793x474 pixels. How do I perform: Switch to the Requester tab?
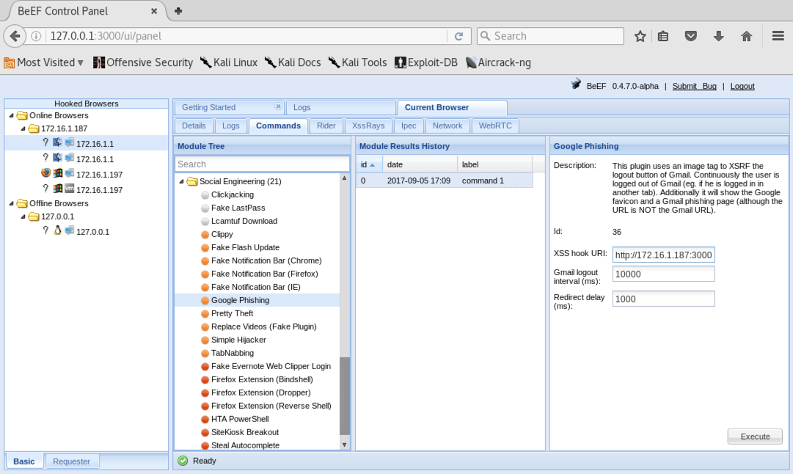(71, 462)
